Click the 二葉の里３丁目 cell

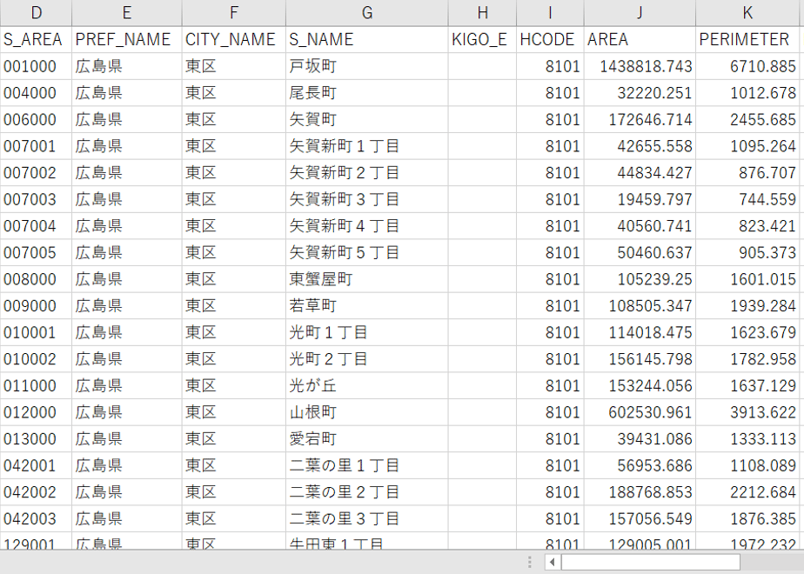[x=367, y=518]
